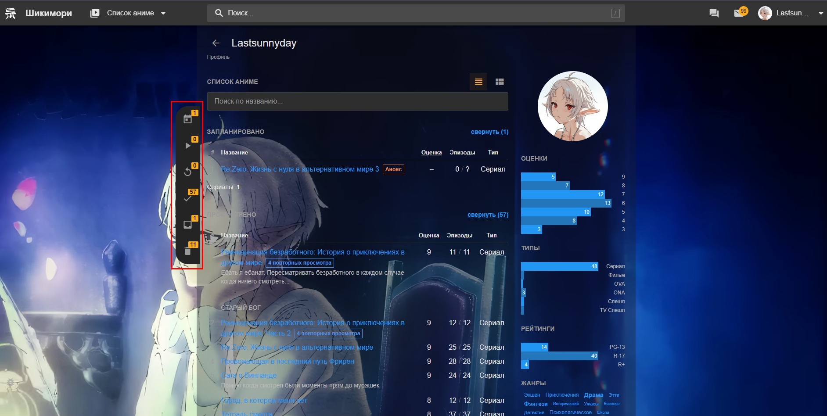Go to completed list checkmark icon
This screenshot has width=827, height=416.
pyautogui.click(x=188, y=198)
